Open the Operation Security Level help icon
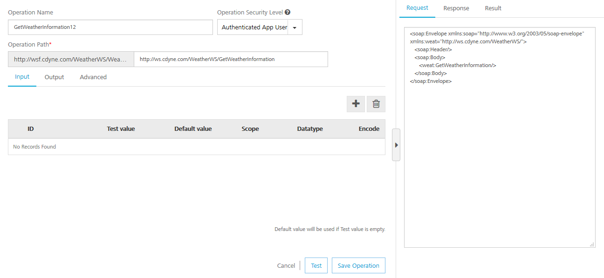 pyautogui.click(x=288, y=13)
